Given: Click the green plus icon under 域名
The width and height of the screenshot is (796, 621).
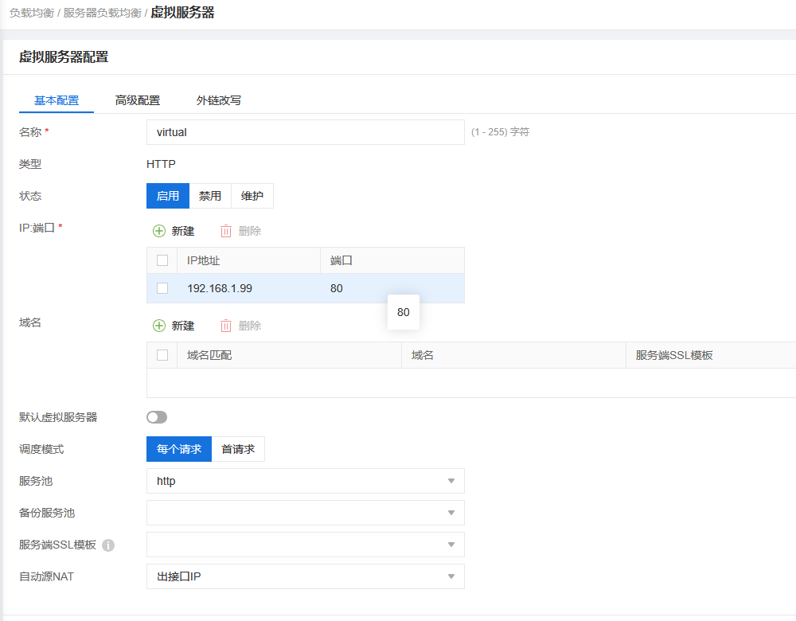Looking at the screenshot, I should [159, 326].
